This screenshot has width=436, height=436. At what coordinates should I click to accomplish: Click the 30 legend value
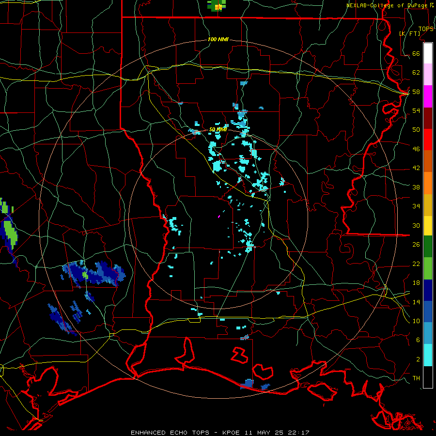click(x=416, y=225)
